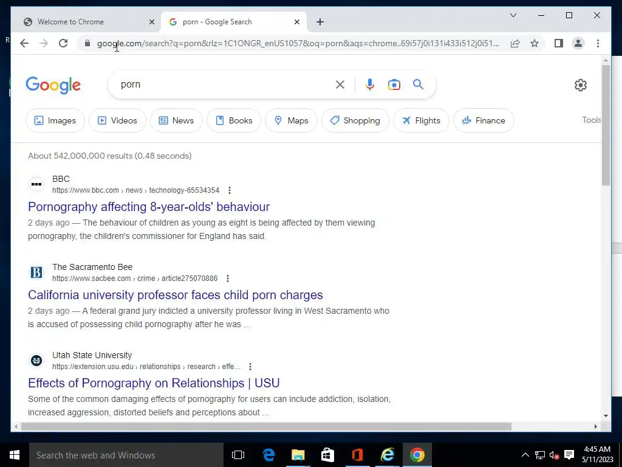Click the Chrome address bar URL
This screenshot has height=467, width=622.
[298, 43]
